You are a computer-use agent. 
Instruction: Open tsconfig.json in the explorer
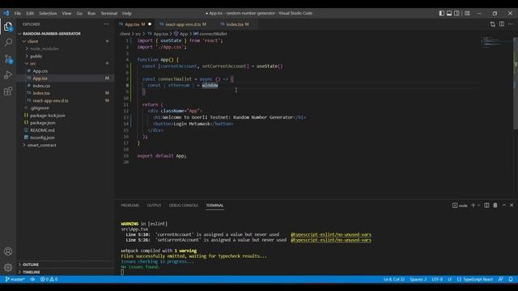[x=42, y=137]
